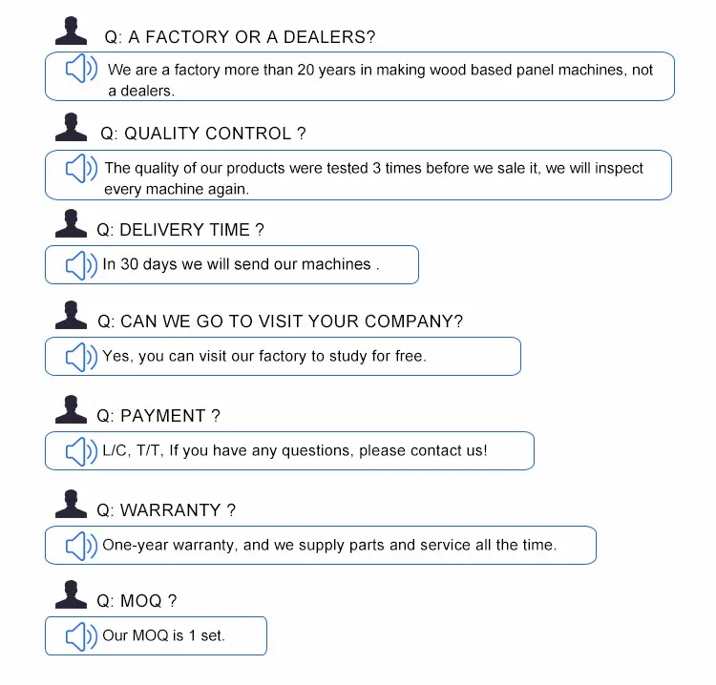Click the 'Our MOQ is 1 set.' answer text
716x685 pixels.
(x=164, y=635)
